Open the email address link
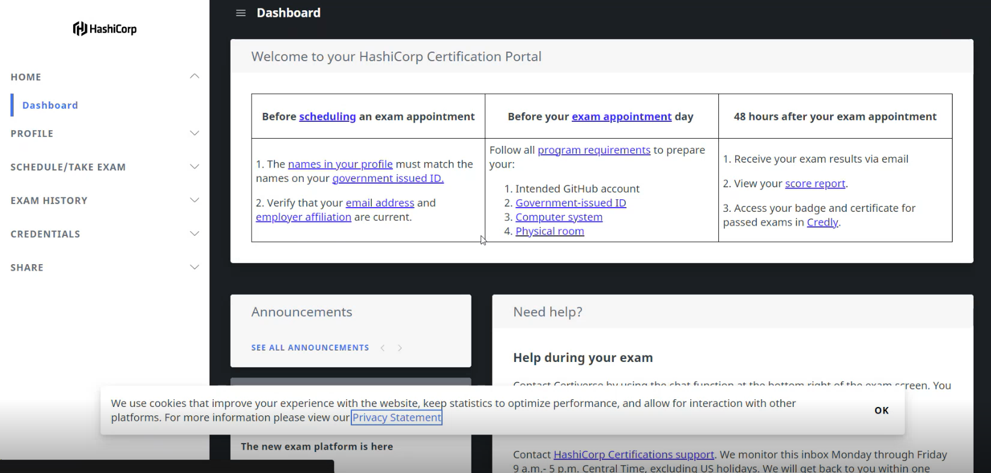Viewport: 991px width, 473px height. (x=380, y=203)
